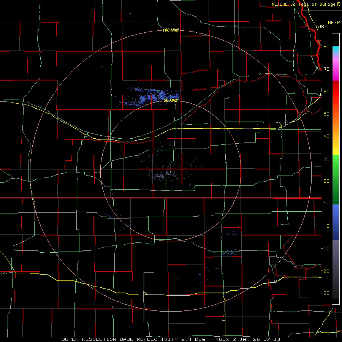Click the 30 value on the dBZ scale
The width and height of the screenshot is (342, 342).
click(x=326, y=159)
